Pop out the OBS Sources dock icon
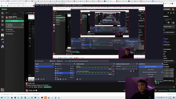This screenshot has height=99, width=176. (x=75, y=64)
